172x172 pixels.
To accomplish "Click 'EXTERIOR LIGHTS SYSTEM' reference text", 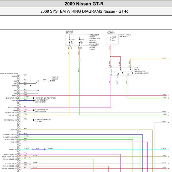I will (x=46, y=98).
